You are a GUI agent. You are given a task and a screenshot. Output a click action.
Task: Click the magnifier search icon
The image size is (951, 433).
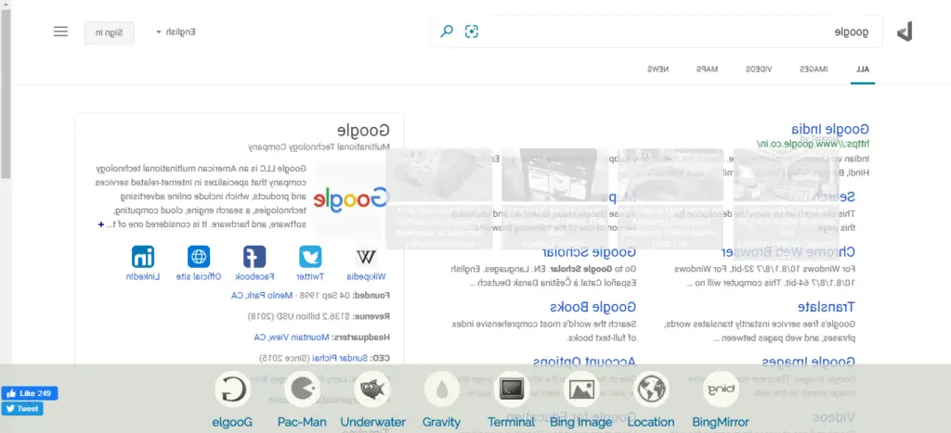[447, 31]
